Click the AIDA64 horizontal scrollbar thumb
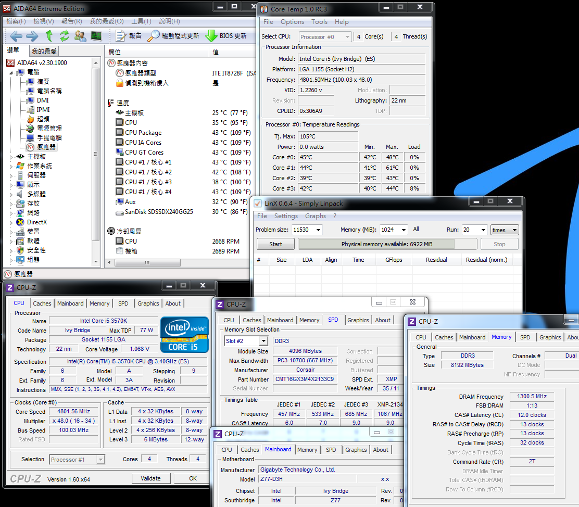The width and height of the screenshot is (579, 507). coord(147,262)
